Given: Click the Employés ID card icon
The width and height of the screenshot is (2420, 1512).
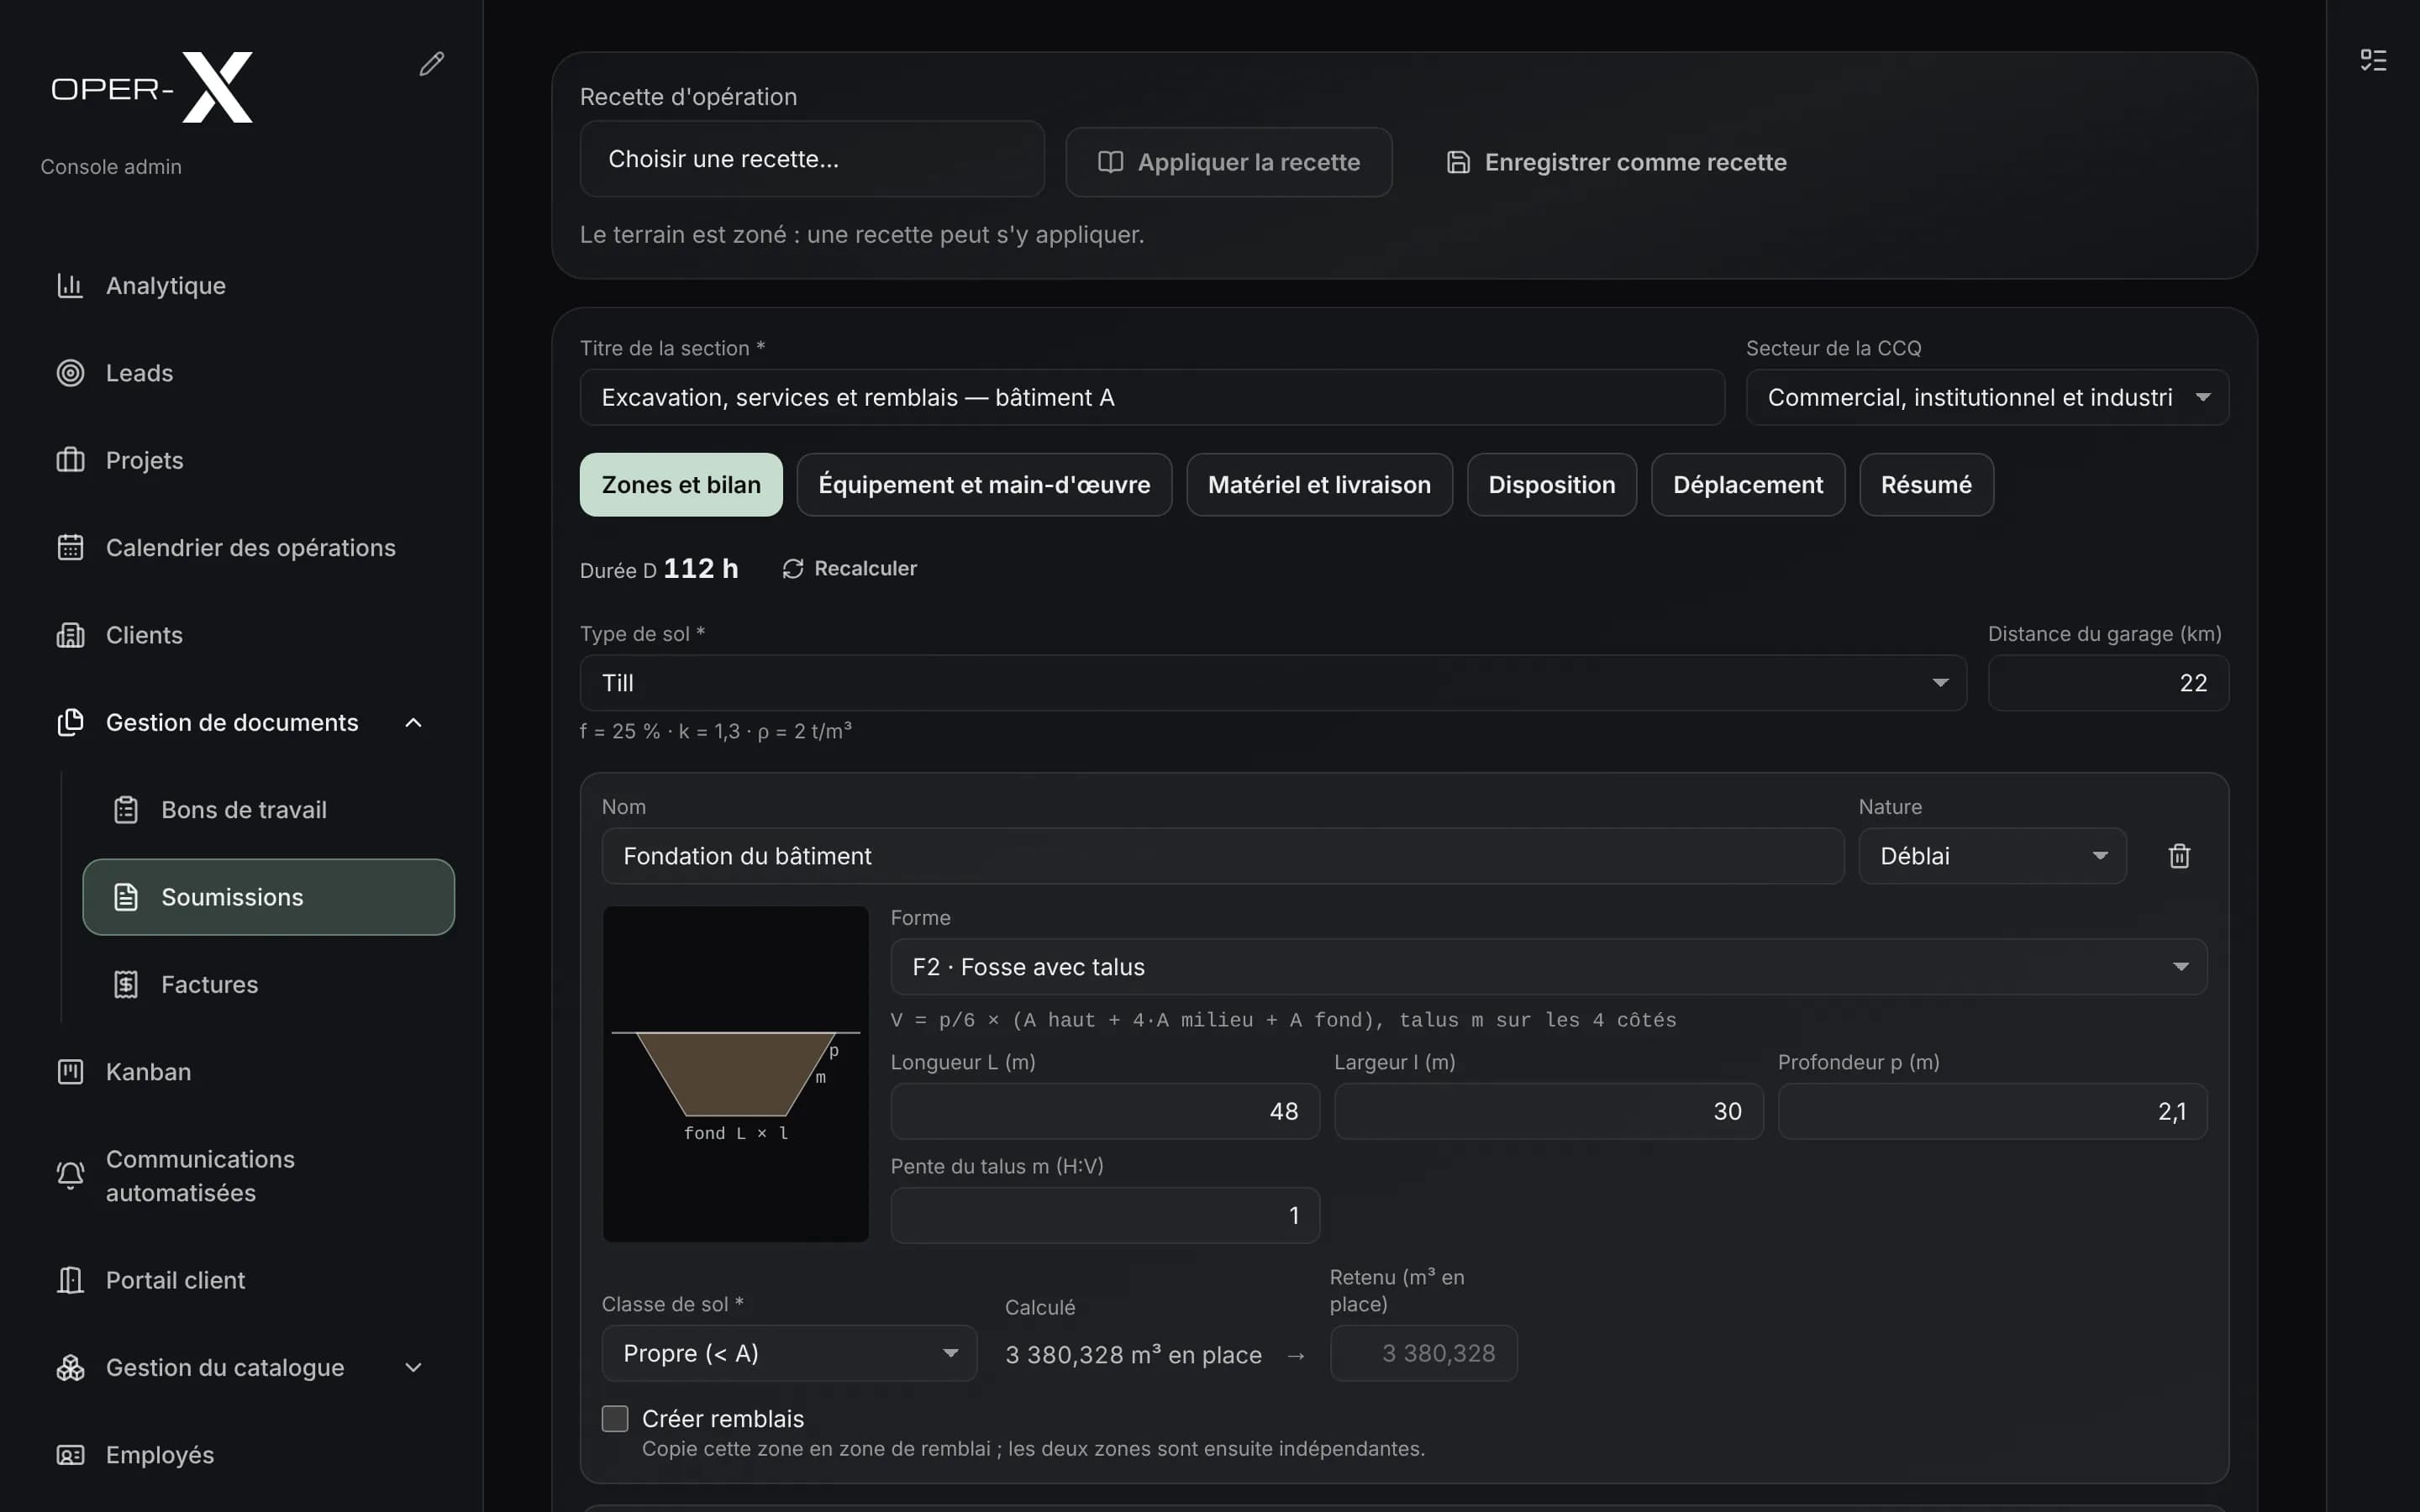Looking at the screenshot, I should tap(70, 1454).
